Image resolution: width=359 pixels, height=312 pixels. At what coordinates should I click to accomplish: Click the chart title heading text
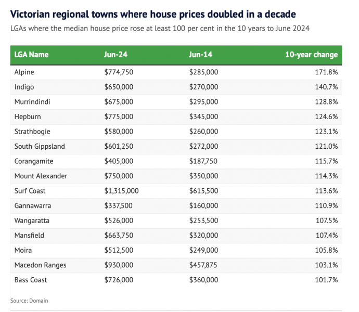point(157,13)
